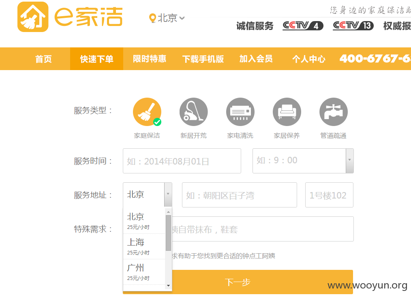Select the 家庭保洁 broom service icon

[147, 112]
